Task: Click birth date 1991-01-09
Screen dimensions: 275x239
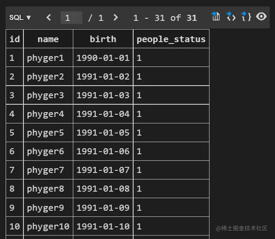Action: [103, 208]
